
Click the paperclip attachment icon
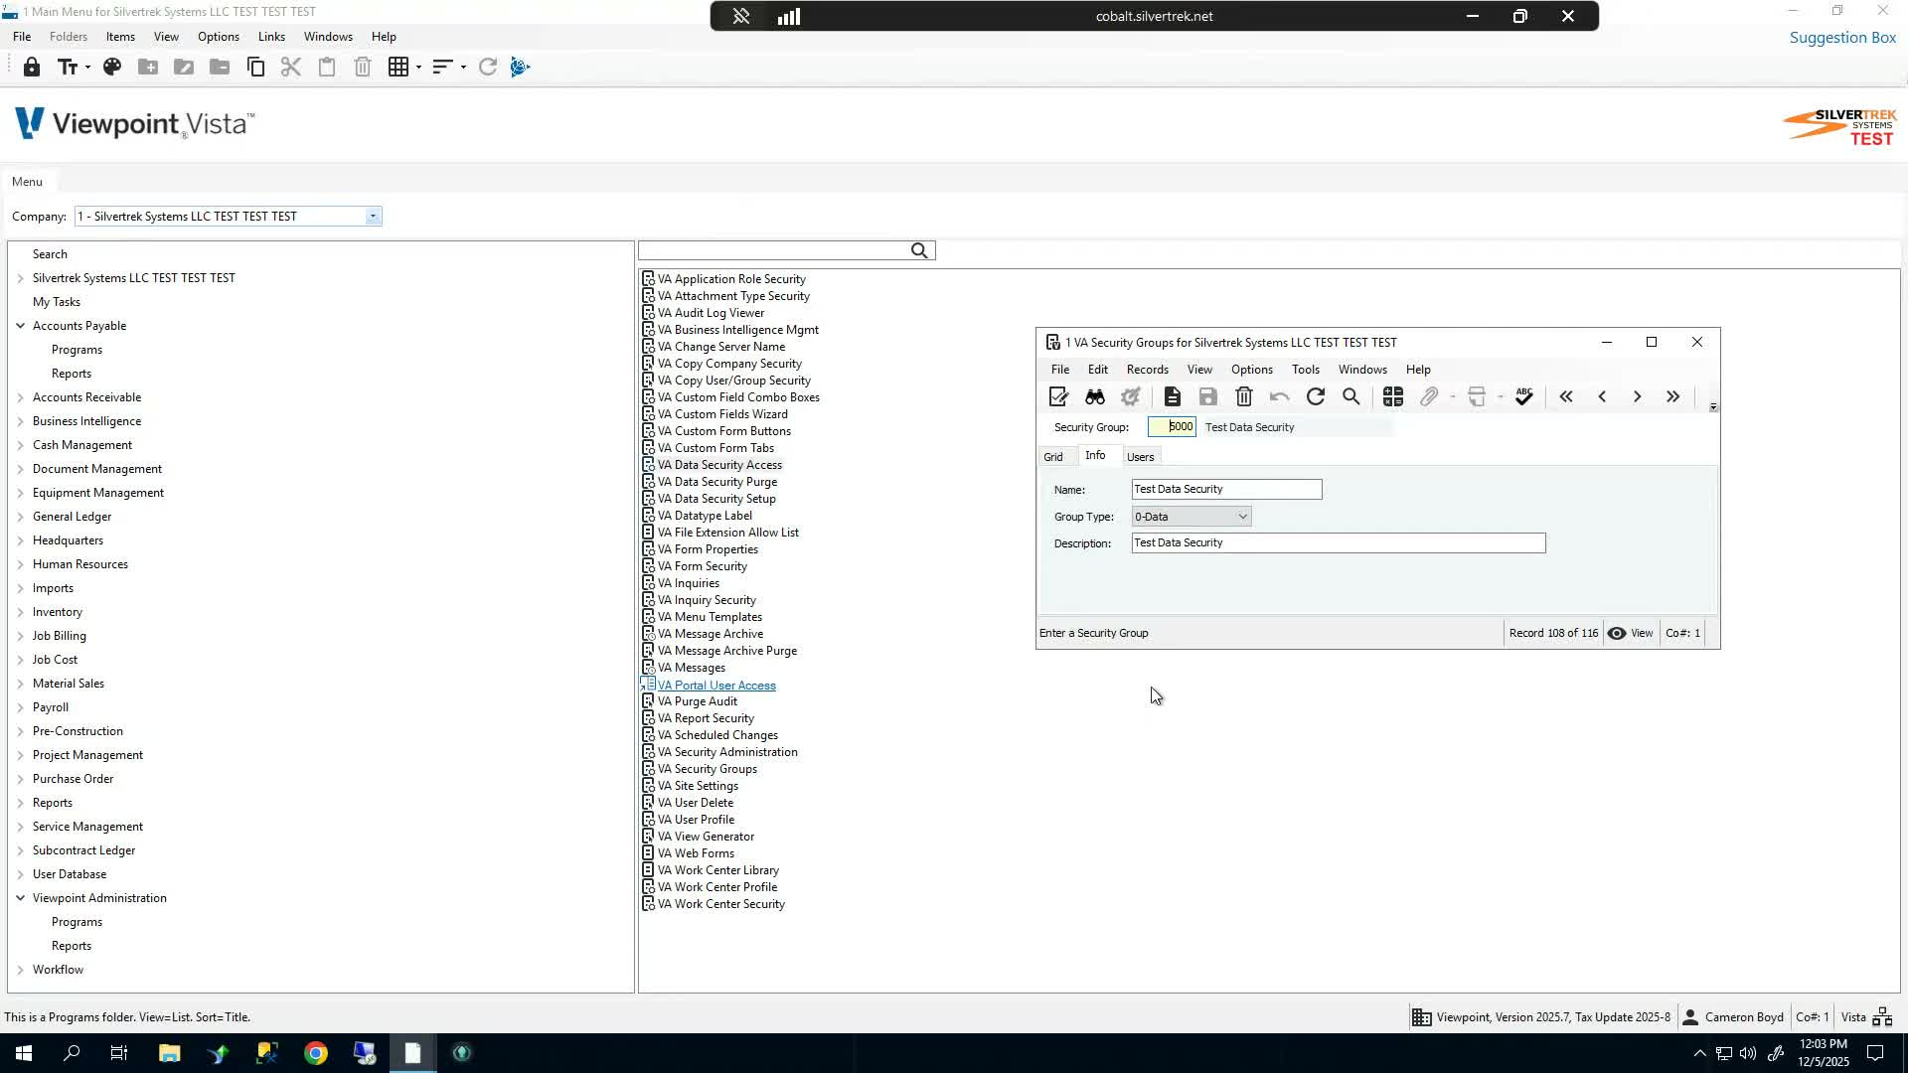tap(1429, 397)
